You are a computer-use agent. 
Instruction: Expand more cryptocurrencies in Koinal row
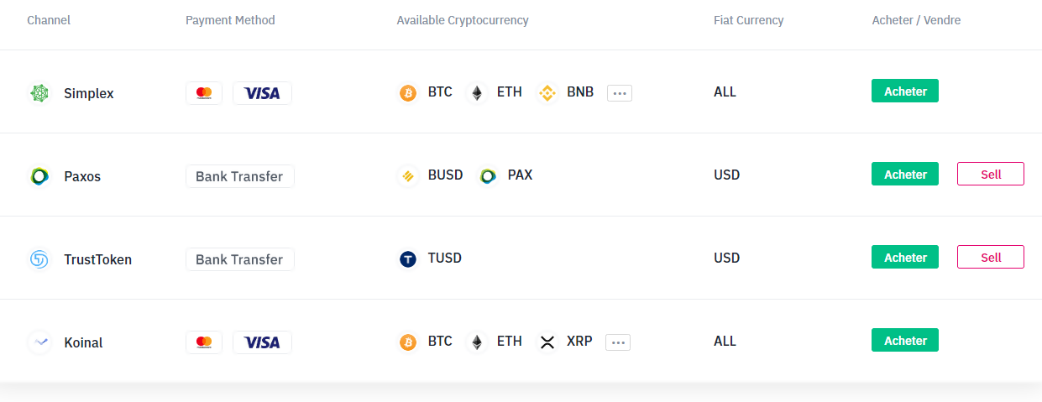click(618, 342)
